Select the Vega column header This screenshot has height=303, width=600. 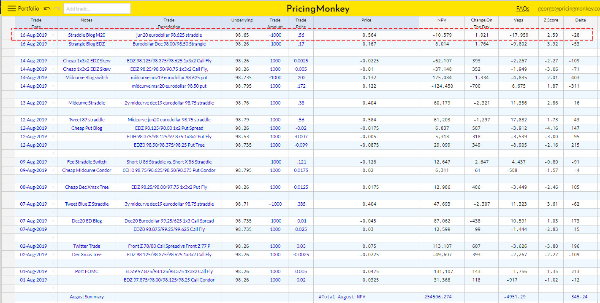click(x=519, y=23)
